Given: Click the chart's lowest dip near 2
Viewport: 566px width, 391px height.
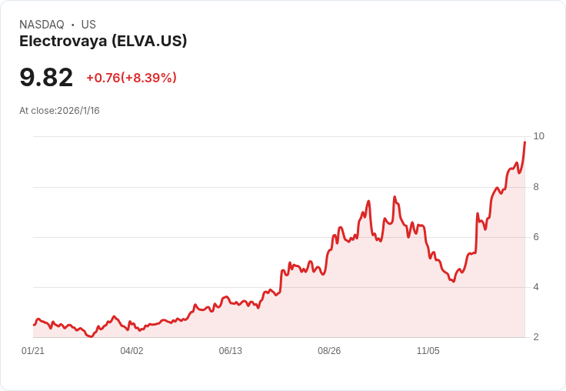Looking at the screenshot, I should (x=91, y=336).
